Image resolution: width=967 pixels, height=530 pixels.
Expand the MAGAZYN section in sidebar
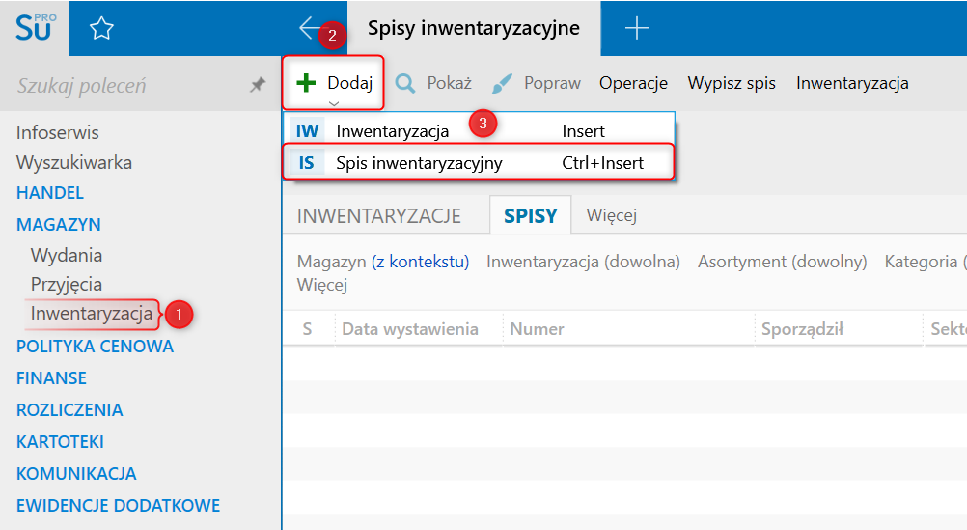pos(59,224)
